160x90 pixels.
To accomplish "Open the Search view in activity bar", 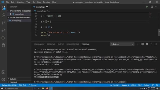I will click(3, 15).
